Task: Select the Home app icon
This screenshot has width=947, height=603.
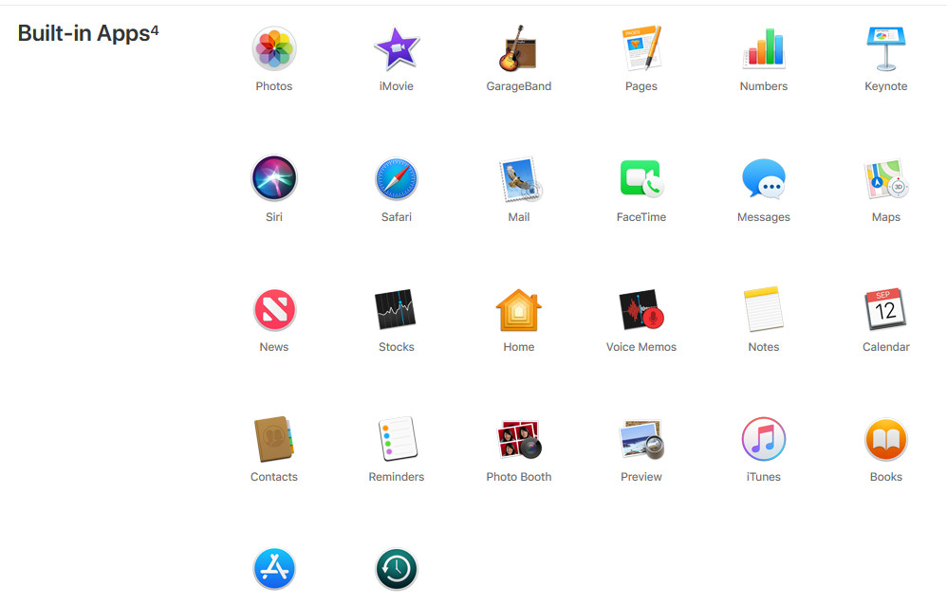Action: [518, 309]
